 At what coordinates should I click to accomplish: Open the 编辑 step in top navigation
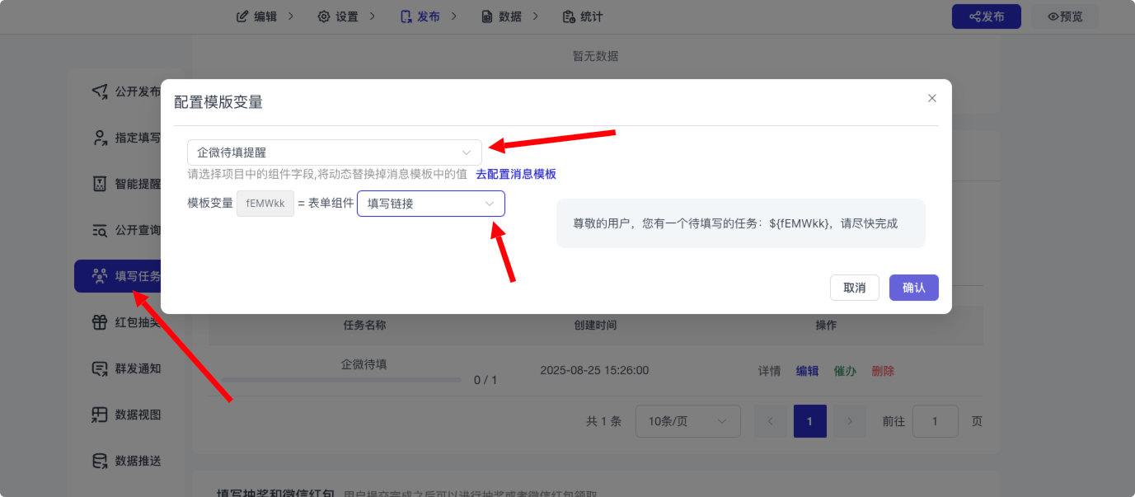click(257, 16)
